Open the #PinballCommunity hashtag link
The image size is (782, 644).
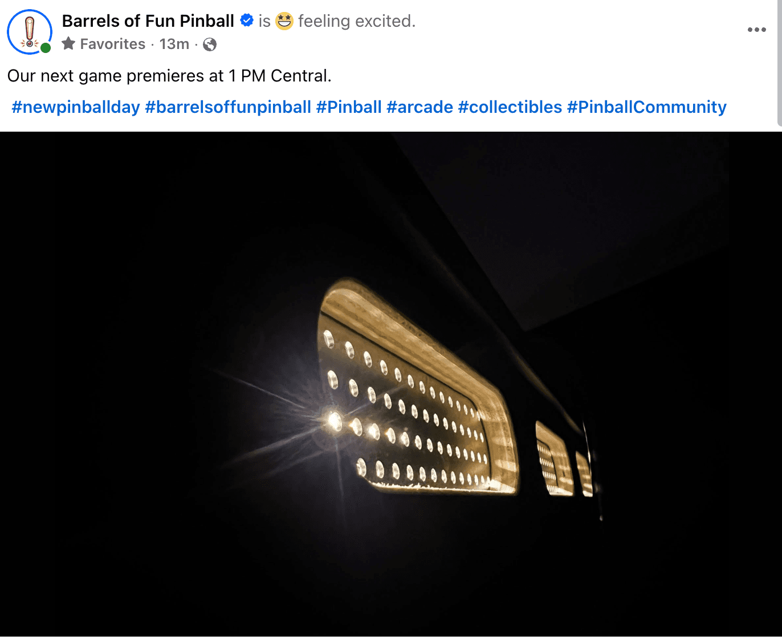pyautogui.click(x=647, y=107)
